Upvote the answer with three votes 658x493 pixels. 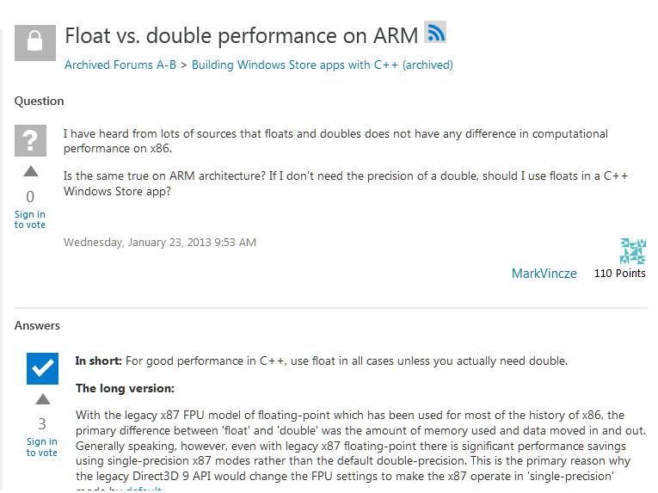tap(42, 399)
